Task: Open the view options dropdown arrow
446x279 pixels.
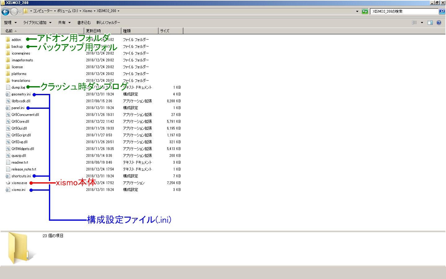Action: click(422, 23)
